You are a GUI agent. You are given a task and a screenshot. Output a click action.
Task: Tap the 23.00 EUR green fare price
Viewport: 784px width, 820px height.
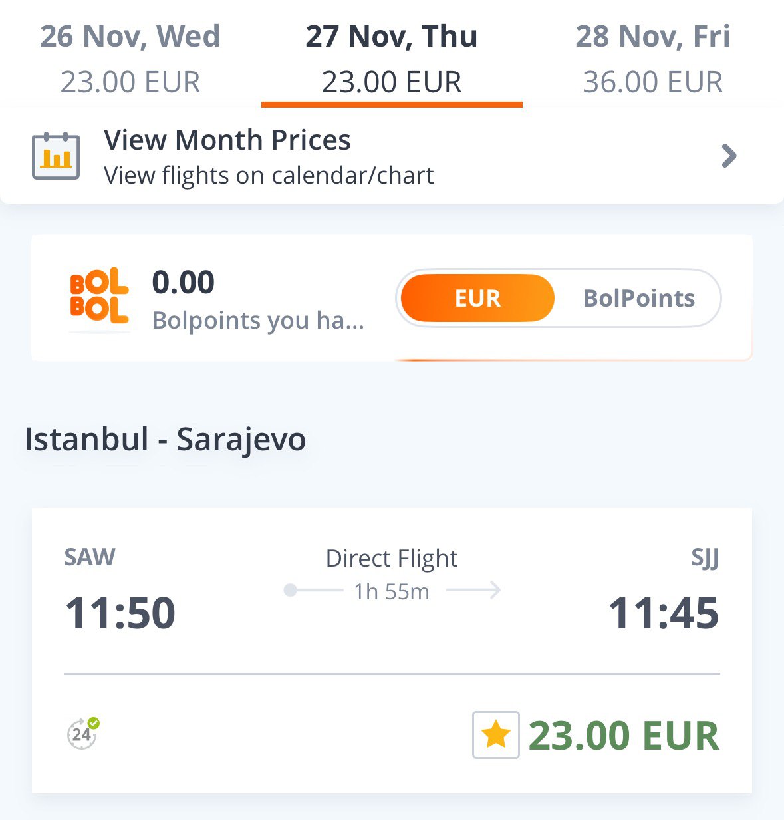pyautogui.click(x=624, y=736)
